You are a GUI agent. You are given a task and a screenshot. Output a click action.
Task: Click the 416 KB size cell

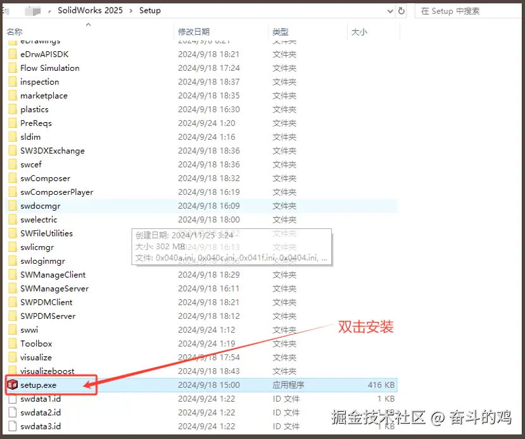[x=381, y=385]
